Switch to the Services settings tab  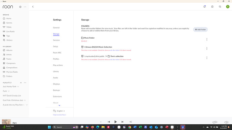pos(56,40)
